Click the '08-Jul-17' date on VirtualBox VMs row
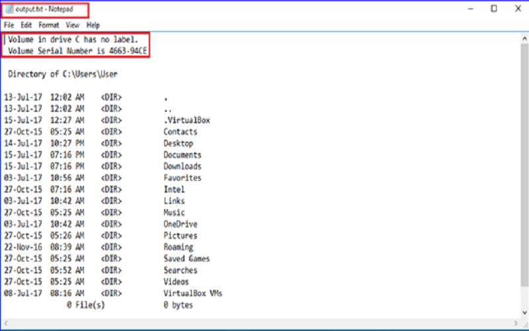Viewport: 529px width, 331px height. 23,293
